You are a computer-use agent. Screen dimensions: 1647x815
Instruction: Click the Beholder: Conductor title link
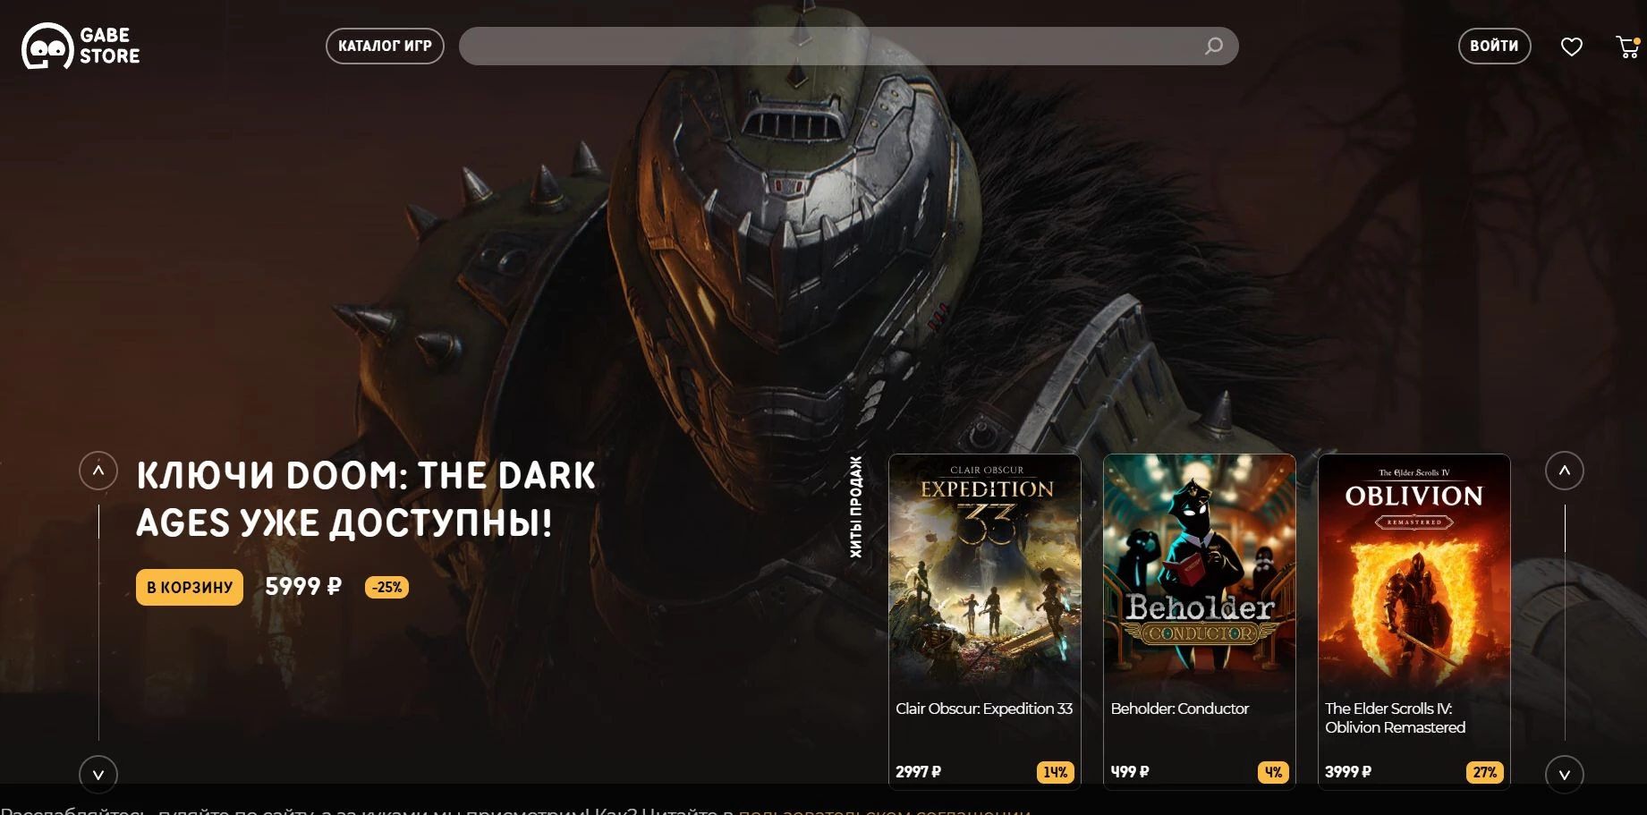[1179, 709]
